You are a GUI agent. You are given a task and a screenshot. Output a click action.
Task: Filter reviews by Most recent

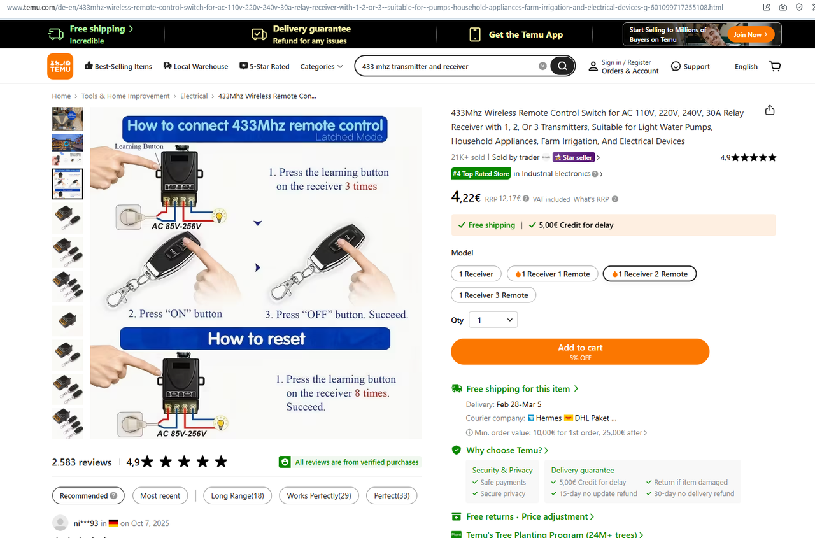(160, 495)
